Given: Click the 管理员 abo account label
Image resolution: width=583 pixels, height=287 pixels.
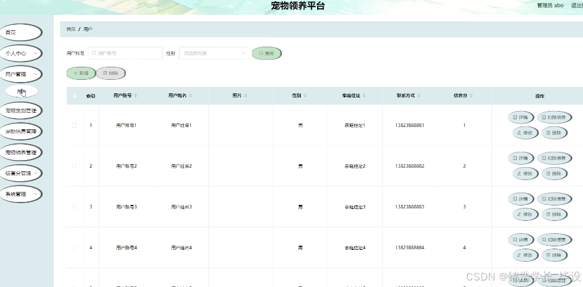Looking at the screenshot, I should click(551, 5).
